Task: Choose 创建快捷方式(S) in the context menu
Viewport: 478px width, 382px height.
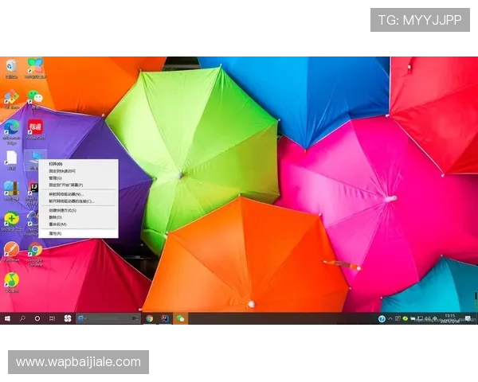Action: (x=63, y=210)
